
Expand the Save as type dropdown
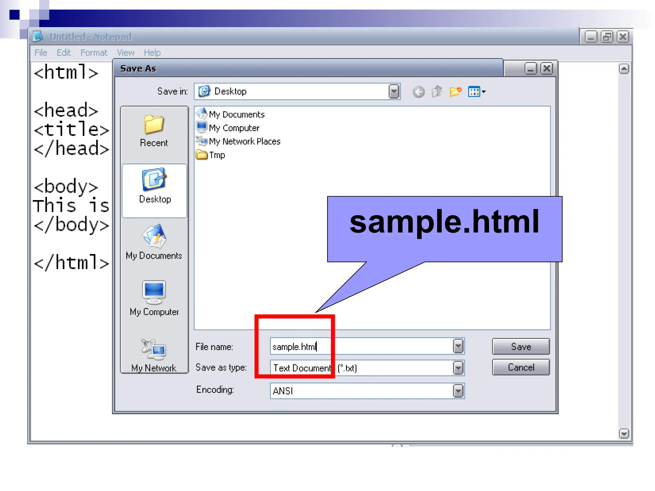[458, 368]
